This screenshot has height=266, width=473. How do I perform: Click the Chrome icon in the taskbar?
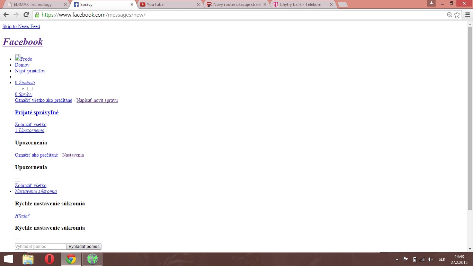pyautogui.click(x=71, y=259)
